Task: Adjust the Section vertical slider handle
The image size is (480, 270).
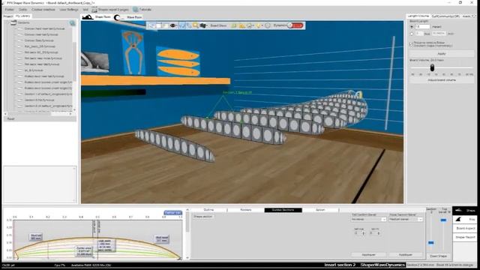Action: tap(431, 243)
